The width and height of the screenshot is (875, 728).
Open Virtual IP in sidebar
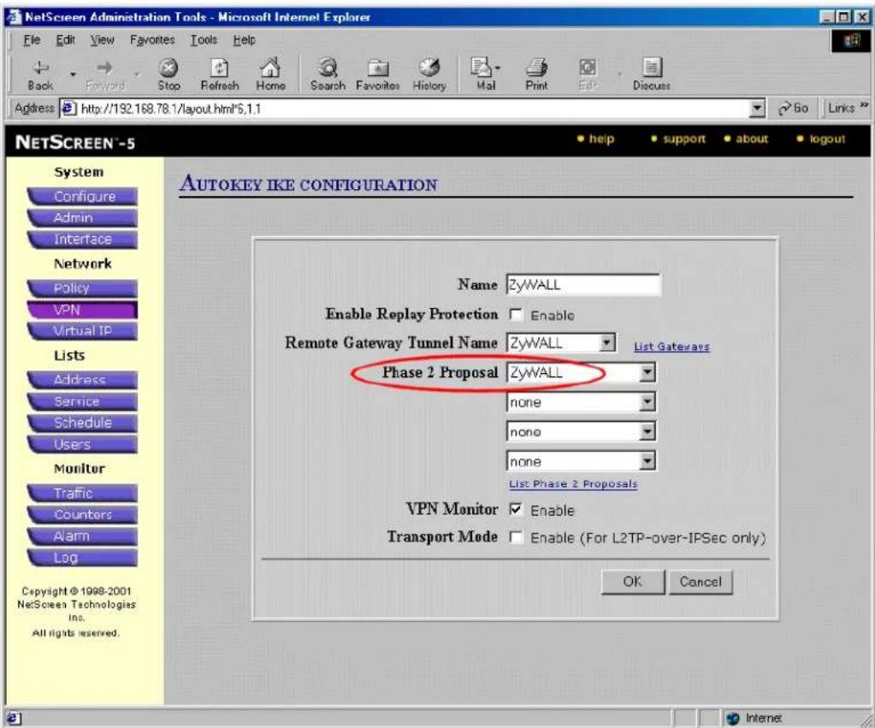pyautogui.click(x=82, y=331)
